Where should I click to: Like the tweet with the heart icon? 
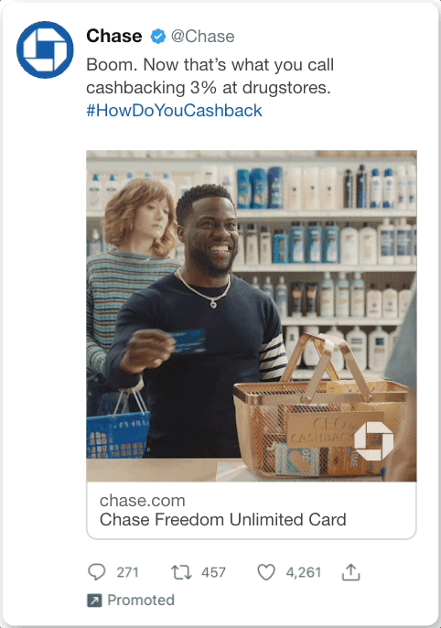266,572
